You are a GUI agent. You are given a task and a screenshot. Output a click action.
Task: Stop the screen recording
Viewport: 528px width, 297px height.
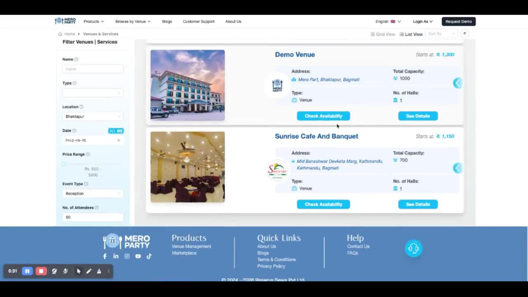coord(41,271)
